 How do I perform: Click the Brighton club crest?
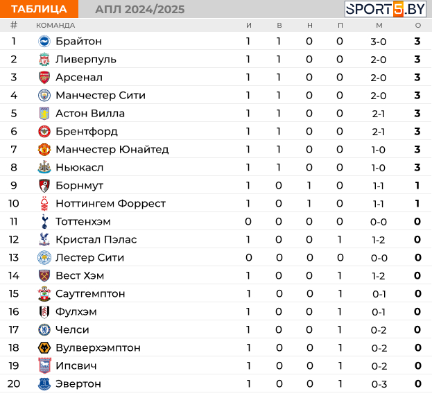point(44,42)
